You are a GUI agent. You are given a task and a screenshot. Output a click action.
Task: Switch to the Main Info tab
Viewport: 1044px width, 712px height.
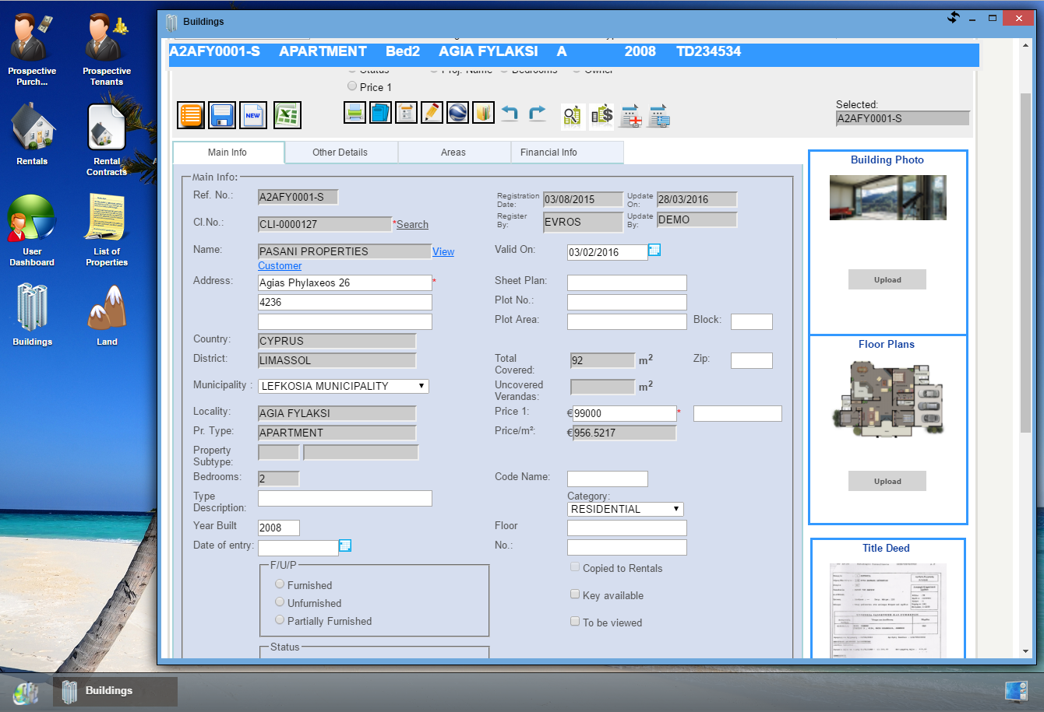pos(227,153)
